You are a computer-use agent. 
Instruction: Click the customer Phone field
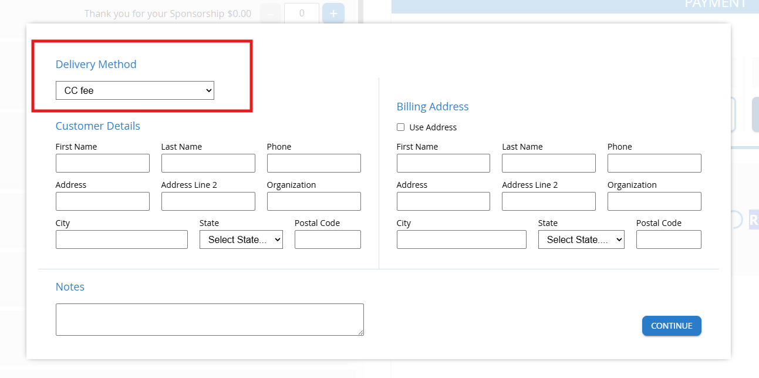tap(314, 163)
